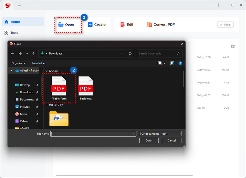This screenshot has height=178, width=246.
Task: Expand view options dropdown arrow
Action: pyautogui.click(x=165, y=63)
